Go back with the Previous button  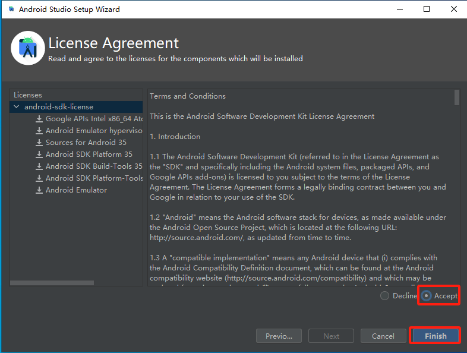279,336
